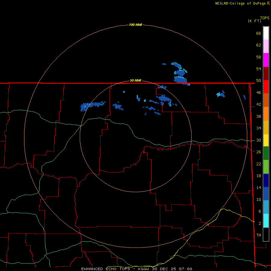This screenshot has width=271, height=271.
Task: Select the dark red 54K ft swatch
Action: click(x=266, y=73)
